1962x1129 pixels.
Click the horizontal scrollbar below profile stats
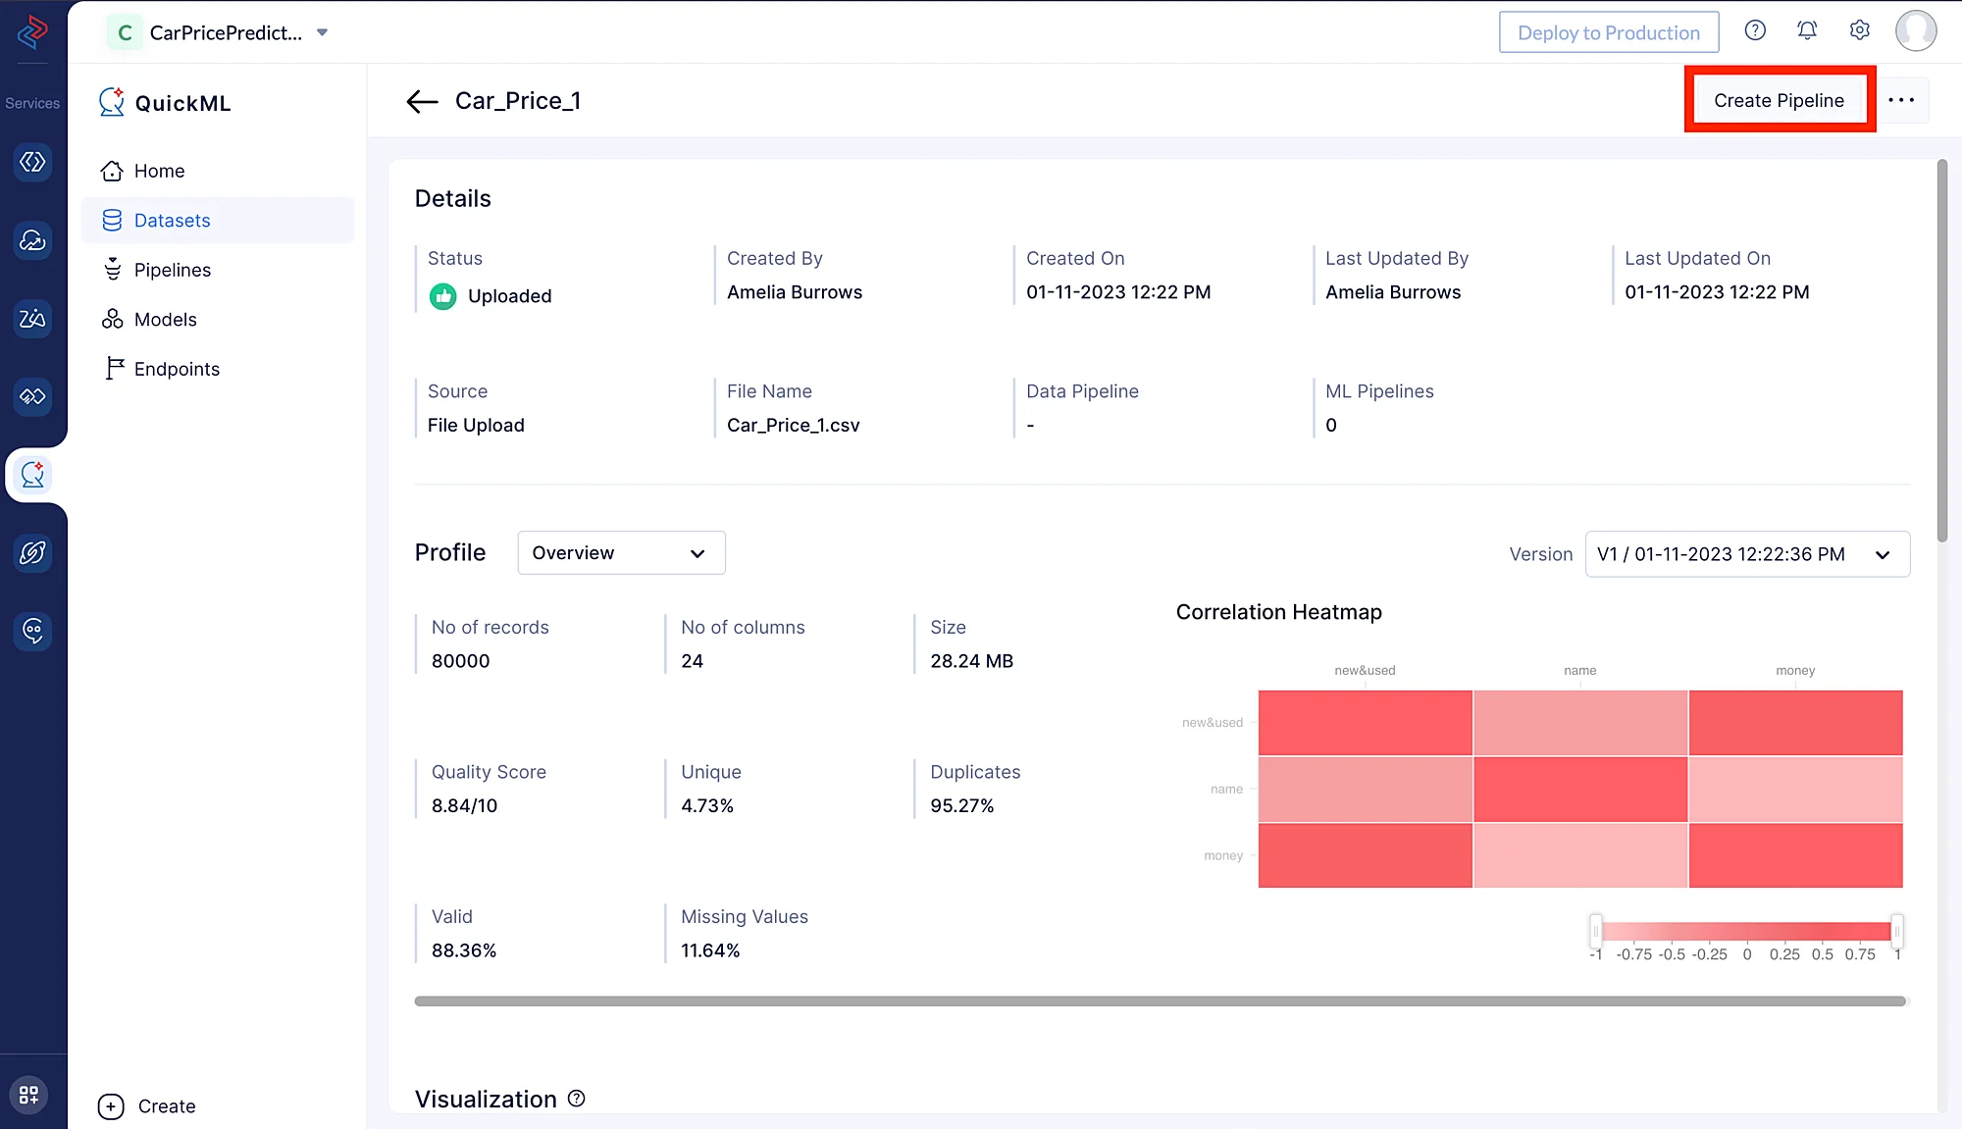click(1160, 1001)
